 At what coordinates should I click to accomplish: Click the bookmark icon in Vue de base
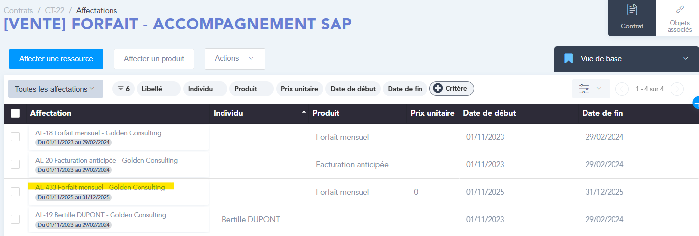pos(569,59)
